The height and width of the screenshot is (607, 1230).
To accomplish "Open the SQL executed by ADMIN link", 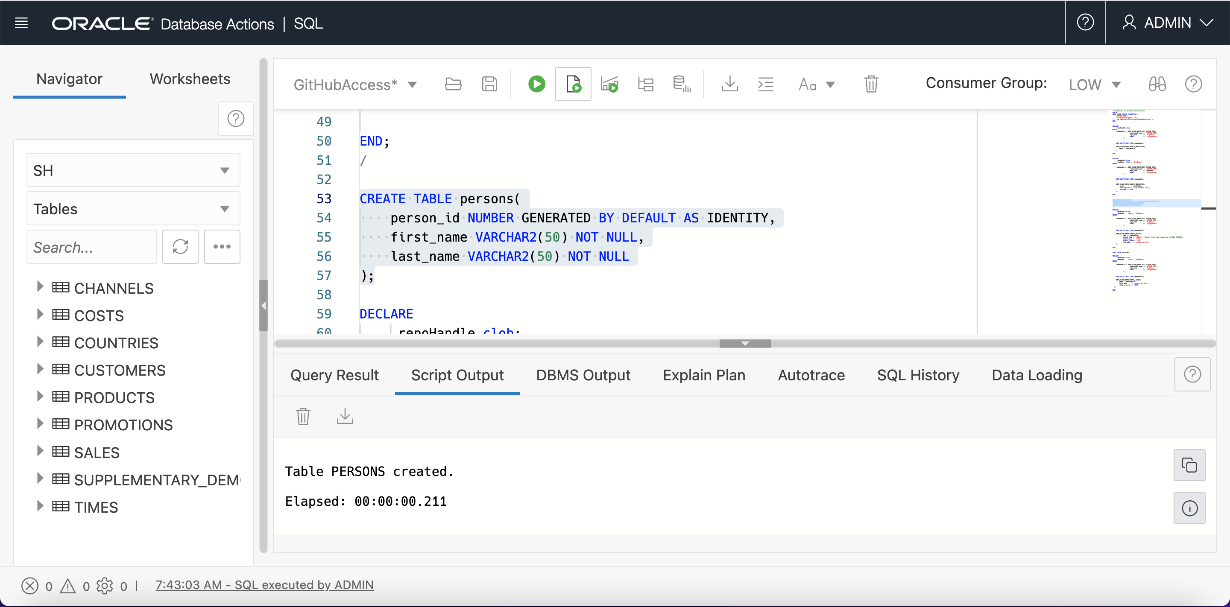I will tap(264, 585).
